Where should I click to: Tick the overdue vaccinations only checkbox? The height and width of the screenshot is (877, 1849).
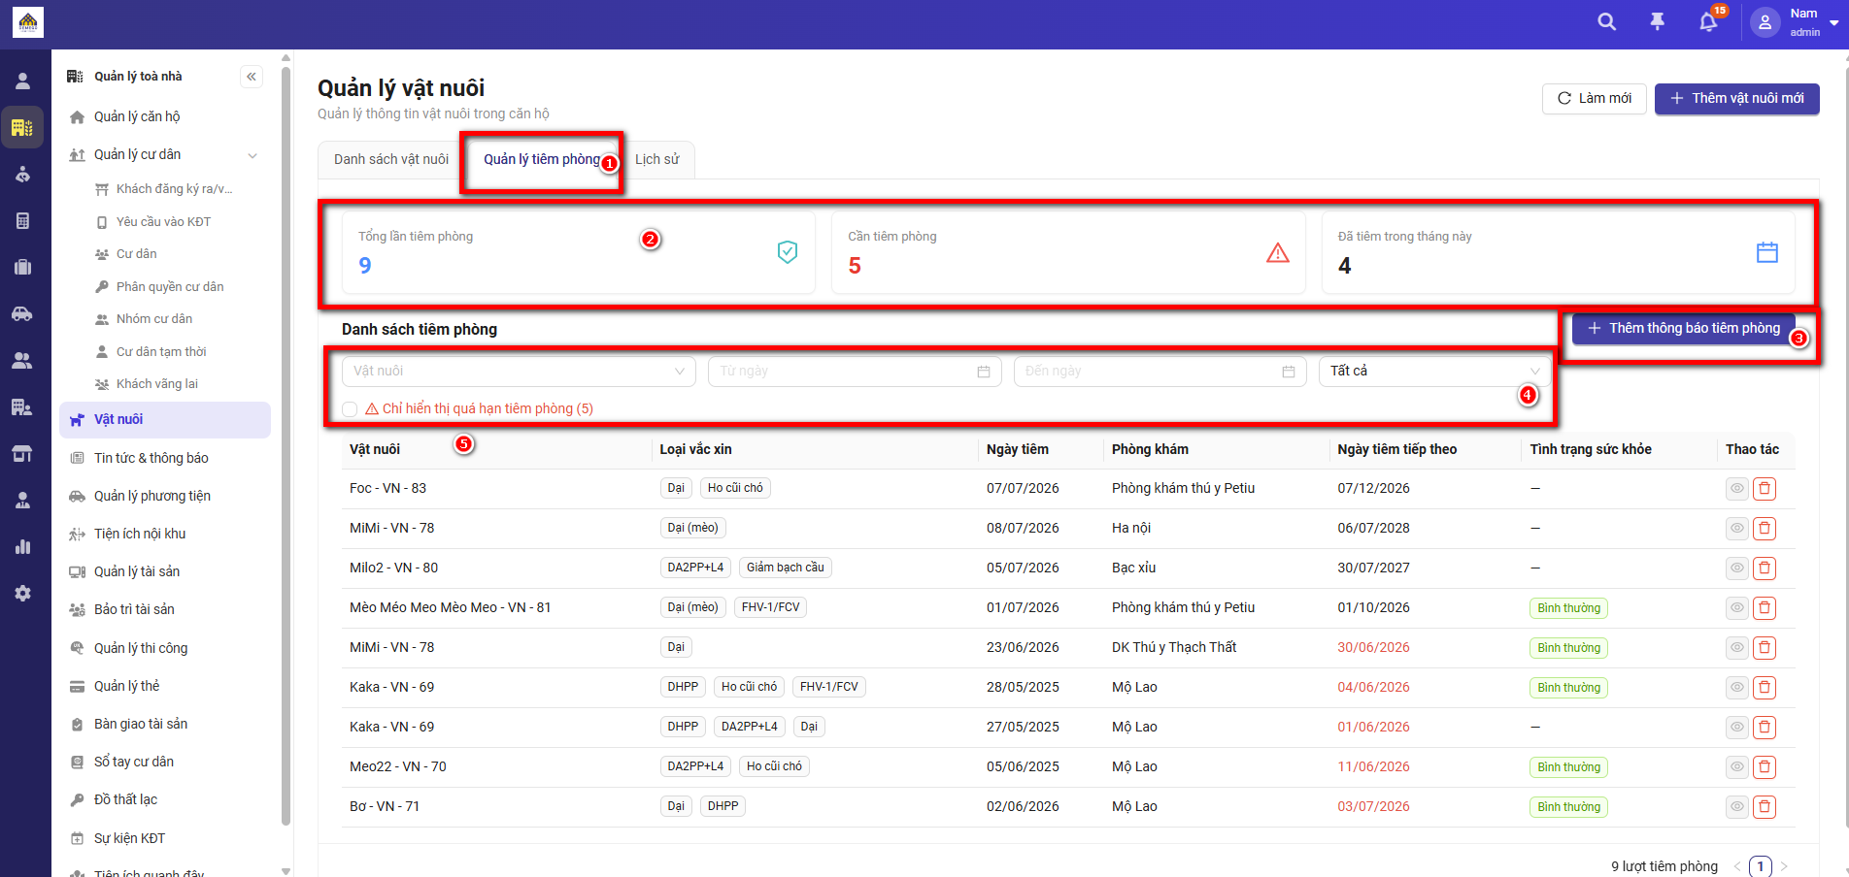[x=350, y=409]
